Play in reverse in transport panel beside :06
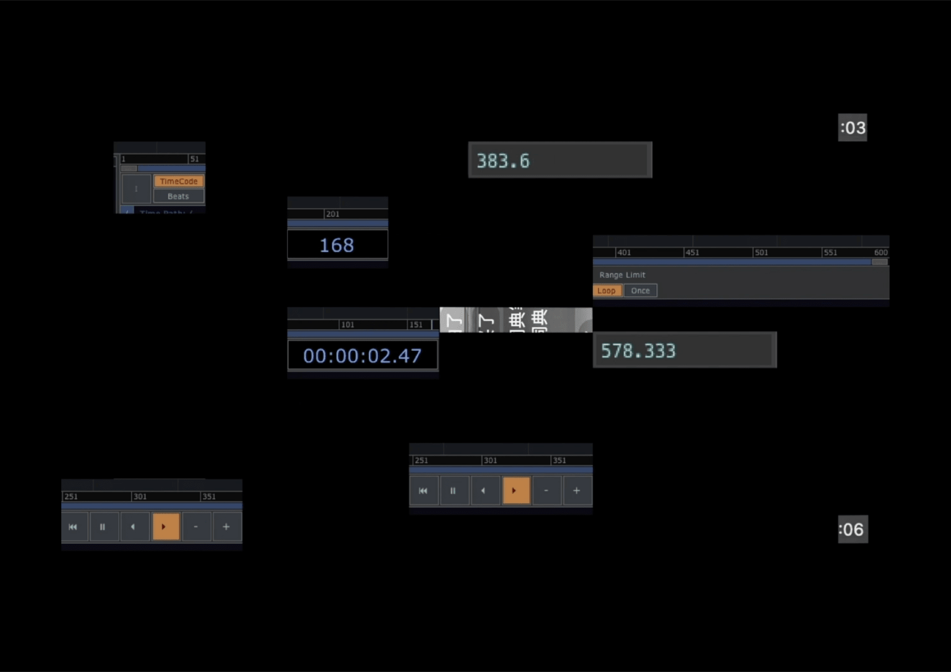951x672 pixels. click(x=484, y=491)
